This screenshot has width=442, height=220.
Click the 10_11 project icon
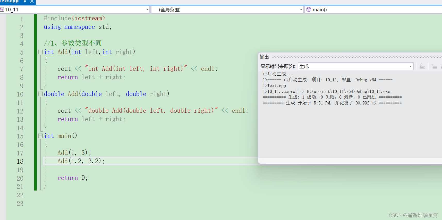point(2,10)
